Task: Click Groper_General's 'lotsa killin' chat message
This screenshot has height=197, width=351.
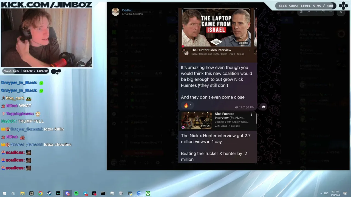Action: [54, 129]
